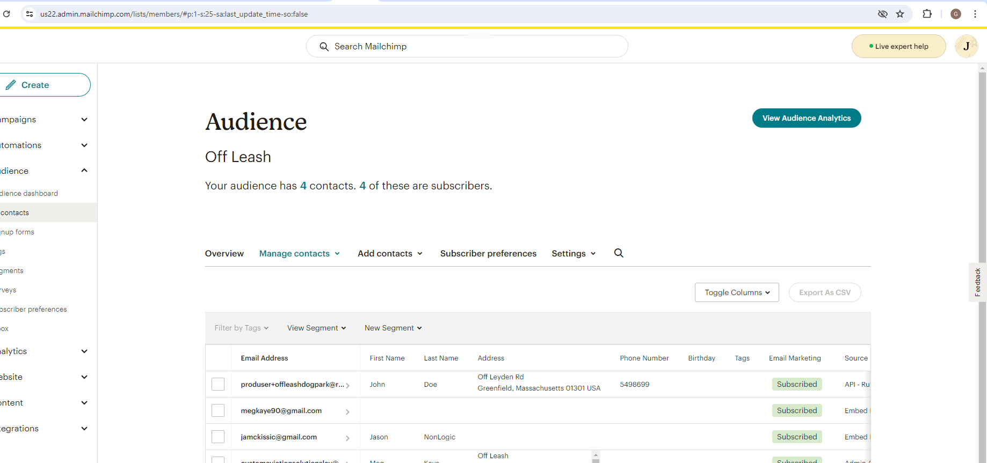
Task: Open Audience dashboard sidebar link
Action: [x=30, y=193]
